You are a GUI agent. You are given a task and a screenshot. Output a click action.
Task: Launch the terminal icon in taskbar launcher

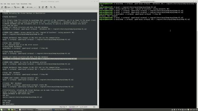pyautogui.click(x=17, y=110)
